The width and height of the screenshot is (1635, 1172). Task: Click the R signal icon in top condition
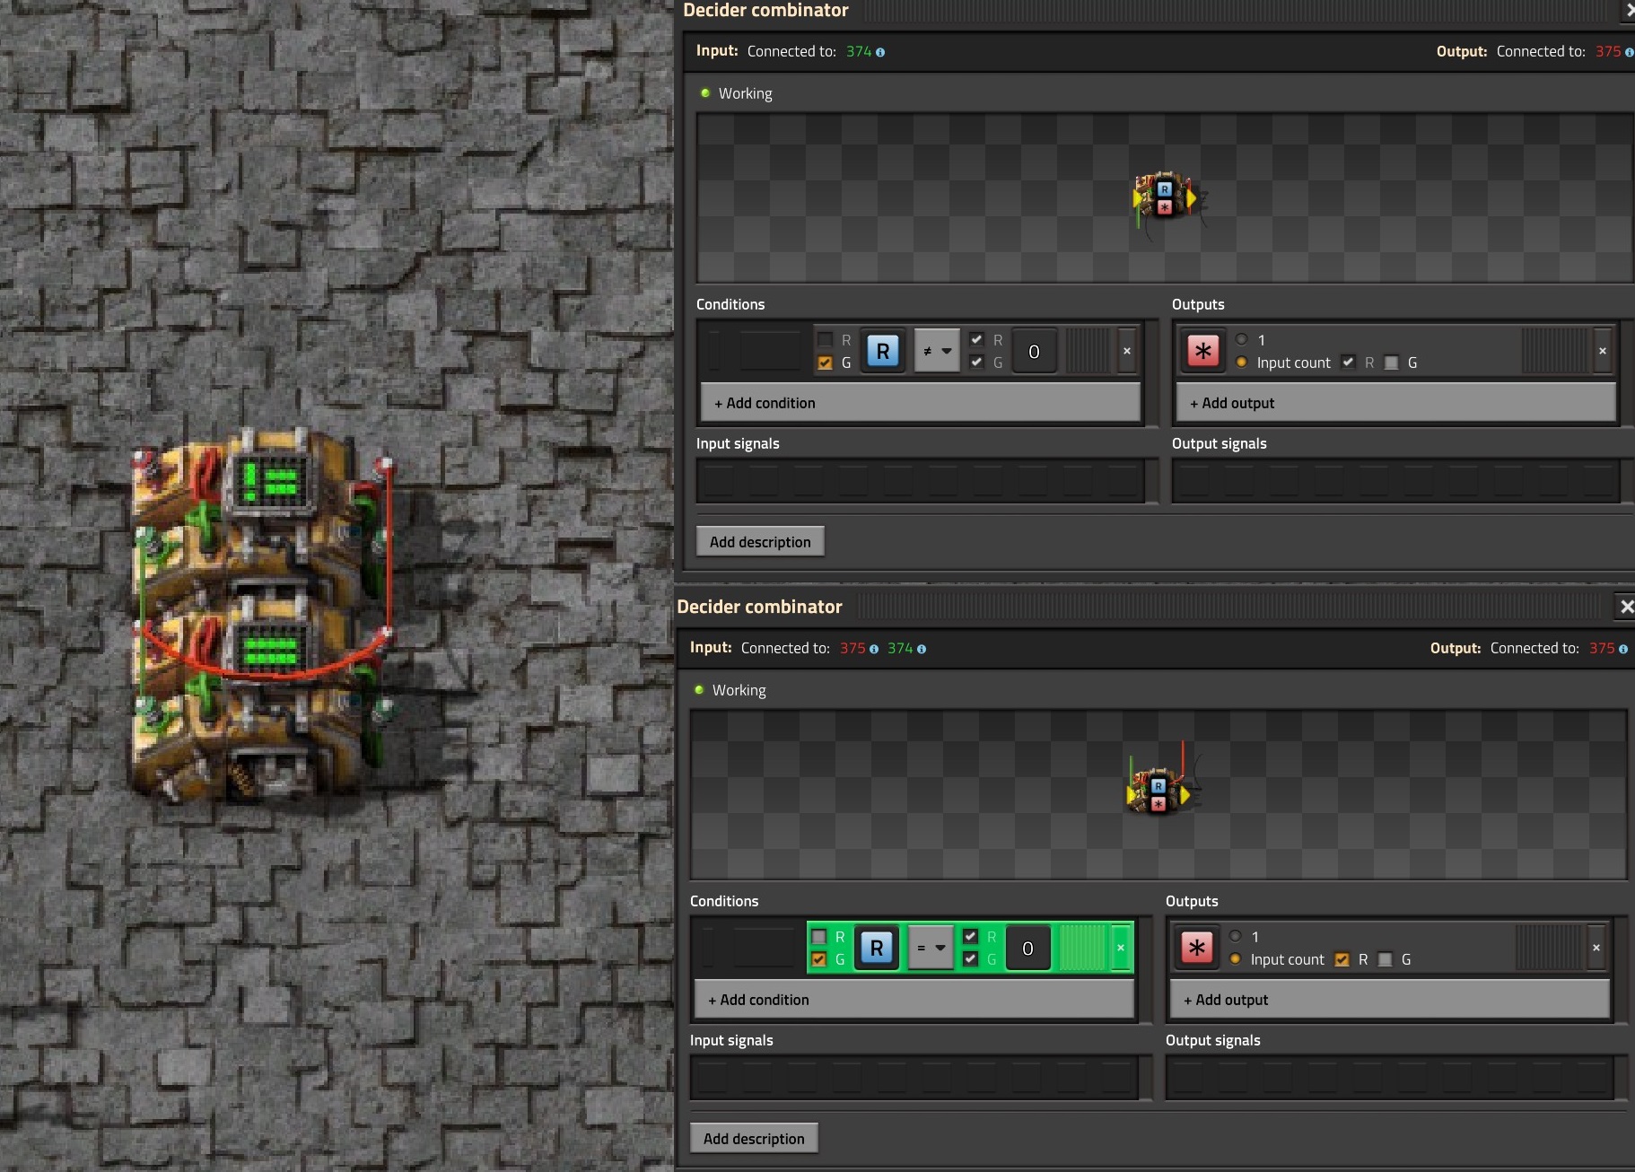tap(883, 351)
